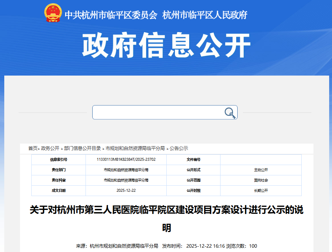Select the index number 11330113MB1K82384T/2025-23702
The width and height of the screenshot is (332, 252).
tap(126, 160)
